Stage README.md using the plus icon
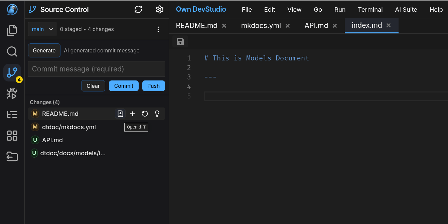This screenshot has height=224, width=448. [132, 114]
